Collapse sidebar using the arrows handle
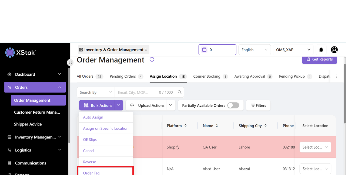 (x=70, y=62)
